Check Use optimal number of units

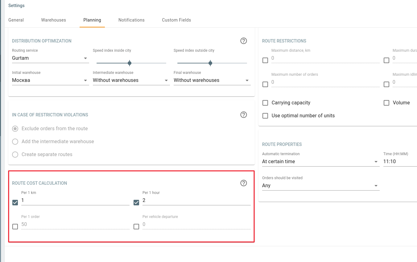pos(265,116)
